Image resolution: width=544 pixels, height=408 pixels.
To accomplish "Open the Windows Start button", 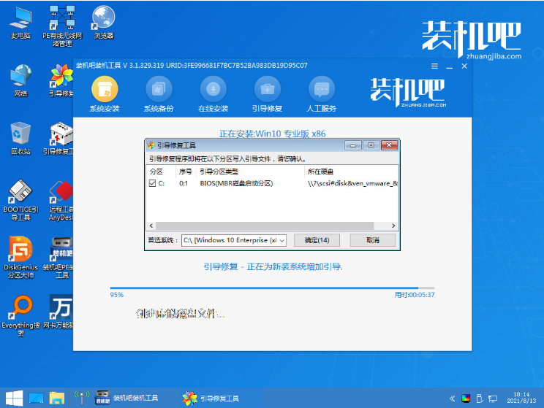I will (x=14, y=399).
